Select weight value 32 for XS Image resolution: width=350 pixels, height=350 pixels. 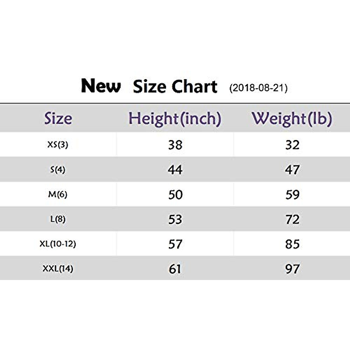coord(292,145)
